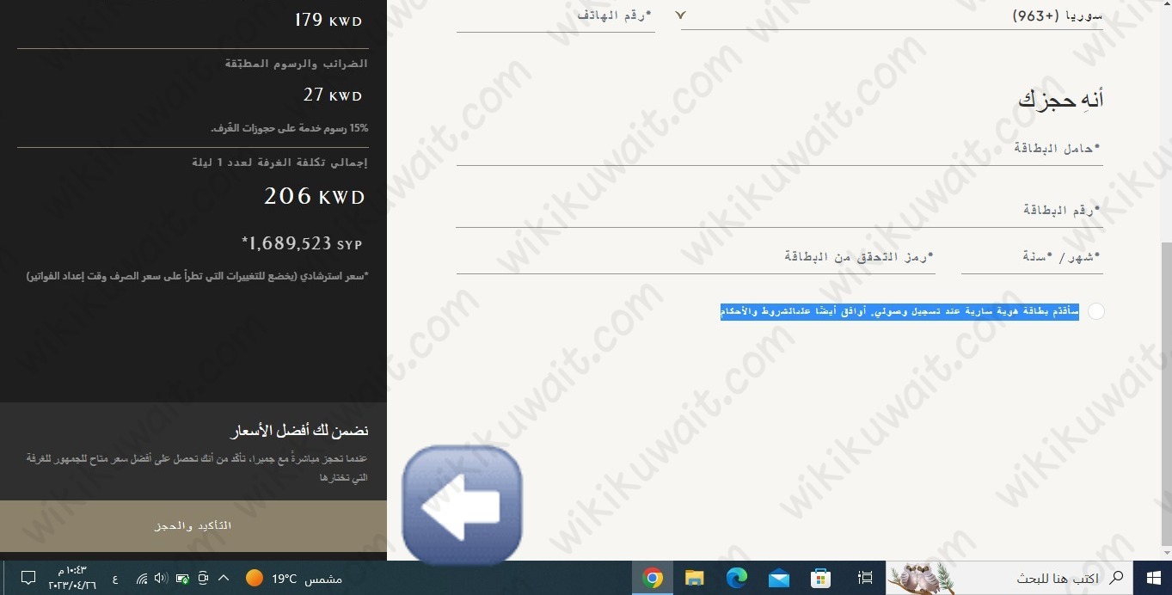Open the Wi-Fi network icon
The width and height of the screenshot is (1172, 595).
tap(142, 579)
